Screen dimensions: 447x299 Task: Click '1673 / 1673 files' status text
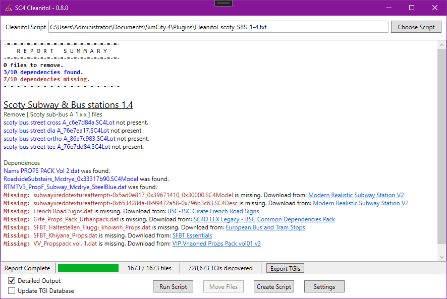149,268
